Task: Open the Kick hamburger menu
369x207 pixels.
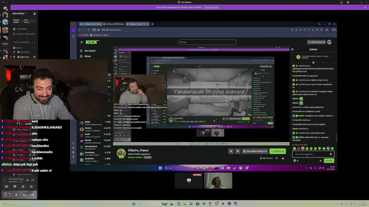Action: pos(82,42)
